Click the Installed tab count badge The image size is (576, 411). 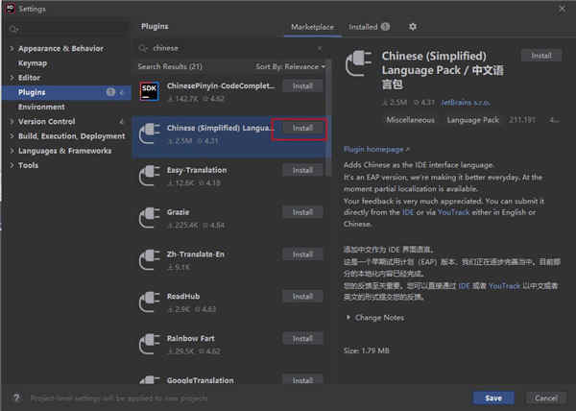(x=385, y=27)
